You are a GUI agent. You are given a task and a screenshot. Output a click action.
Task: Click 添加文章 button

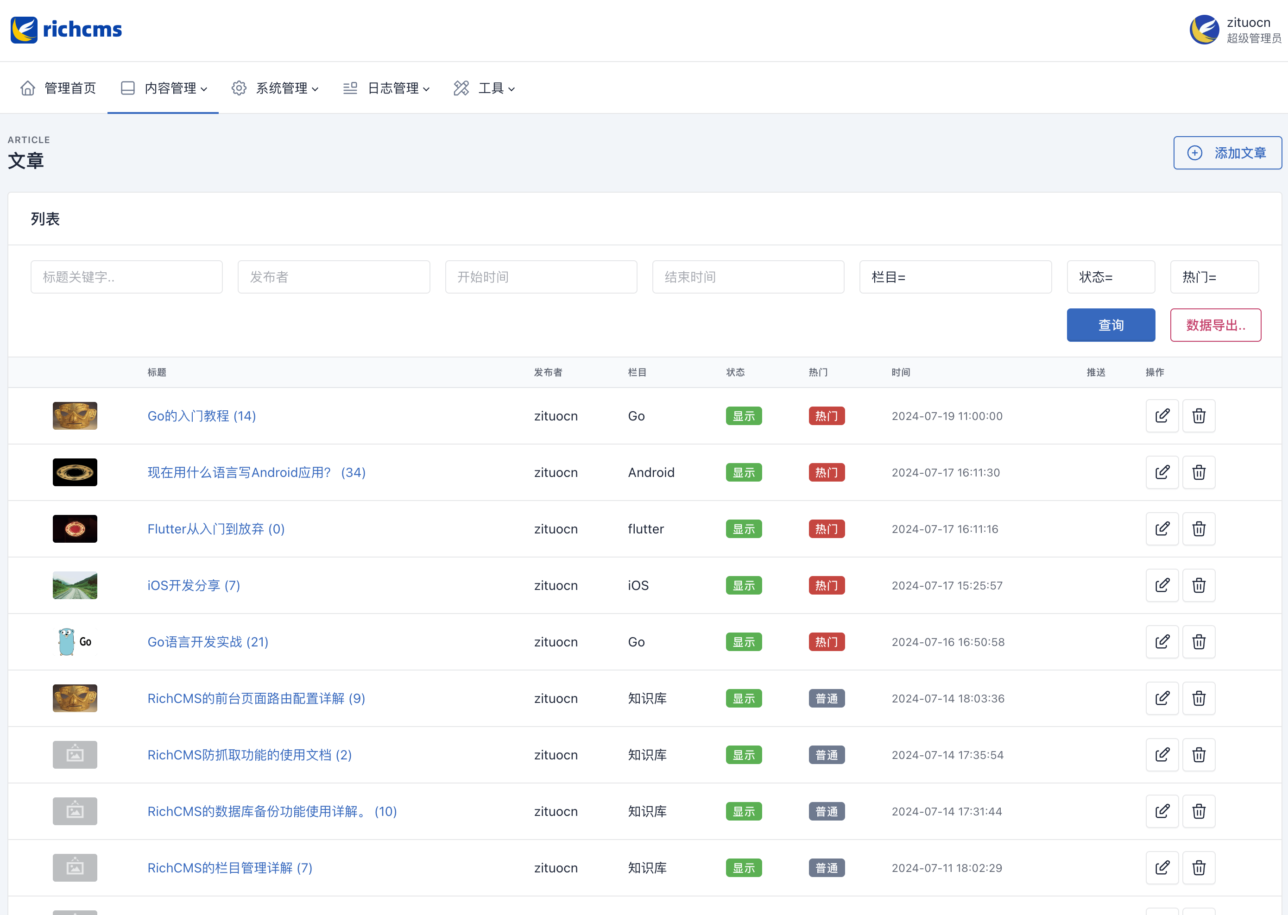click(x=1227, y=153)
